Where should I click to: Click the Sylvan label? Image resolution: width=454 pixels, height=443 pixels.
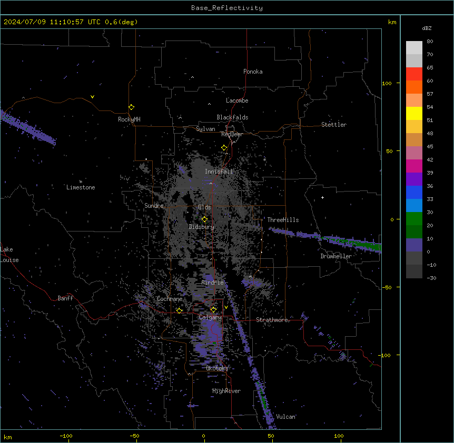(x=205, y=129)
